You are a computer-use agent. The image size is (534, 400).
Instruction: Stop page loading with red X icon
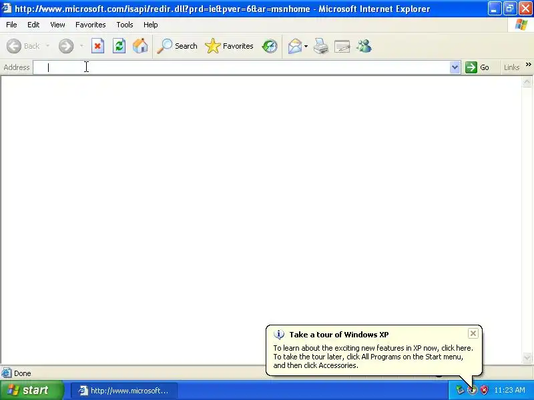point(97,46)
